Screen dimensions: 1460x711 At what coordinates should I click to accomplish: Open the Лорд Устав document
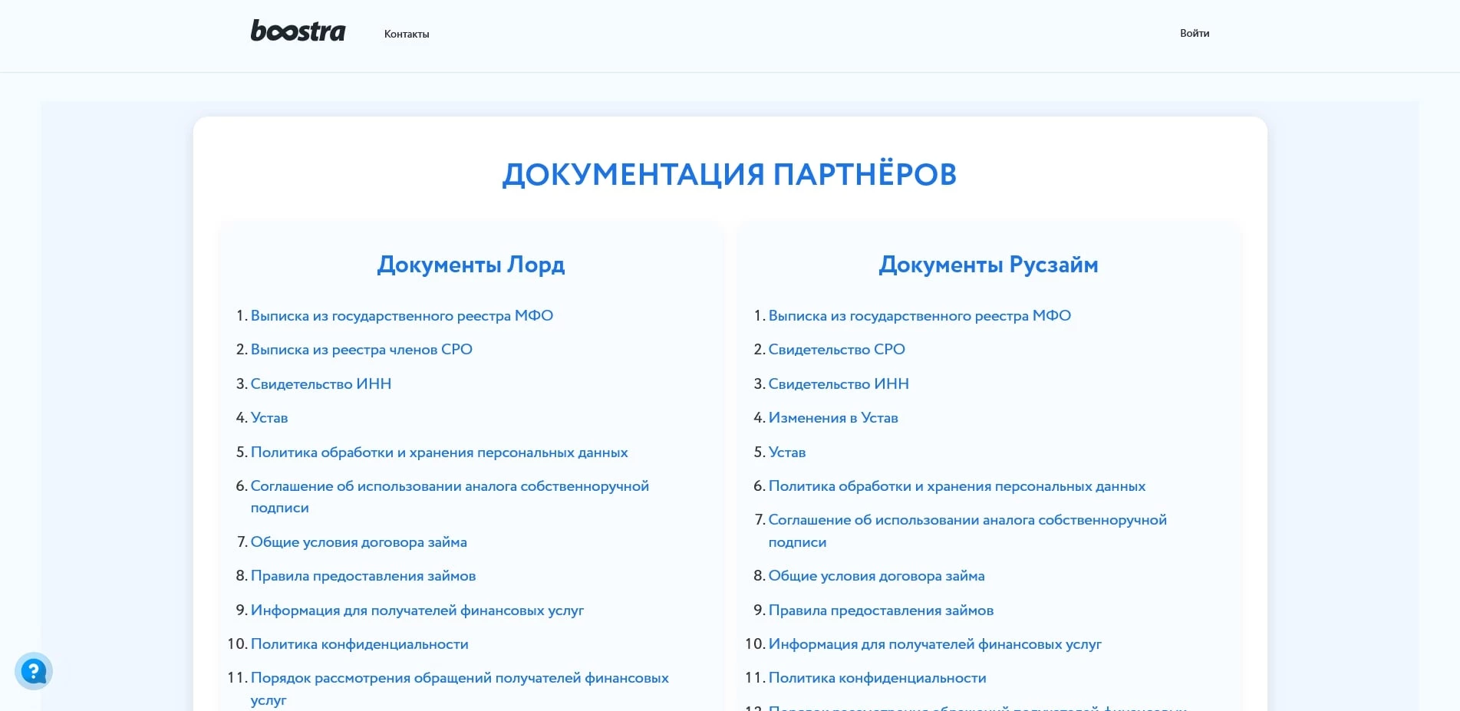269,417
